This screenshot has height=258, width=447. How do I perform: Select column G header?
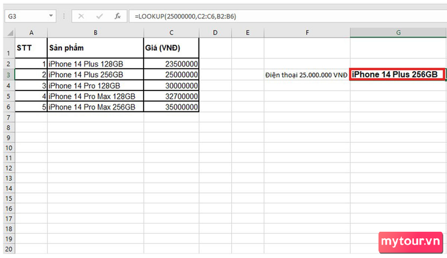click(x=398, y=32)
